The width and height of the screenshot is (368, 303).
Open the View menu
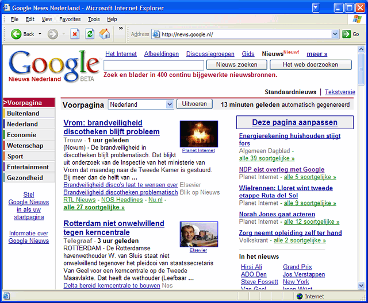[47, 19]
